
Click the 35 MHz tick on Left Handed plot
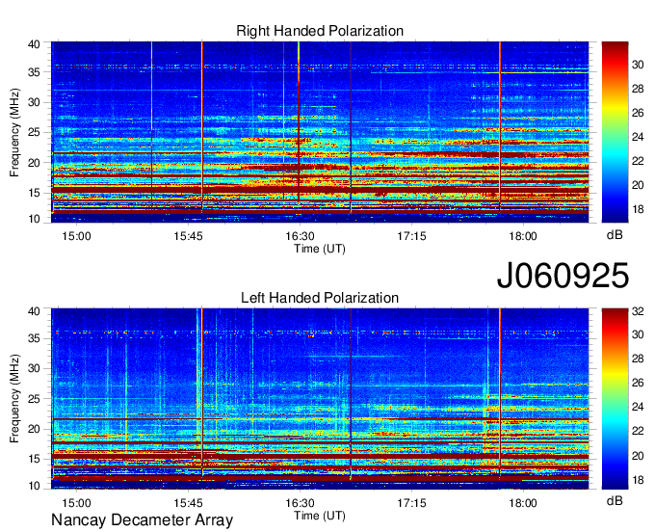pyautogui.click(x=34, y=338)
